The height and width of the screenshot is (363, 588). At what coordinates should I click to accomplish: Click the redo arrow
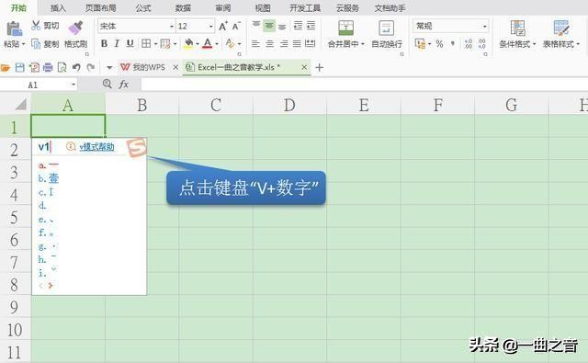click(x=90, y=67)
